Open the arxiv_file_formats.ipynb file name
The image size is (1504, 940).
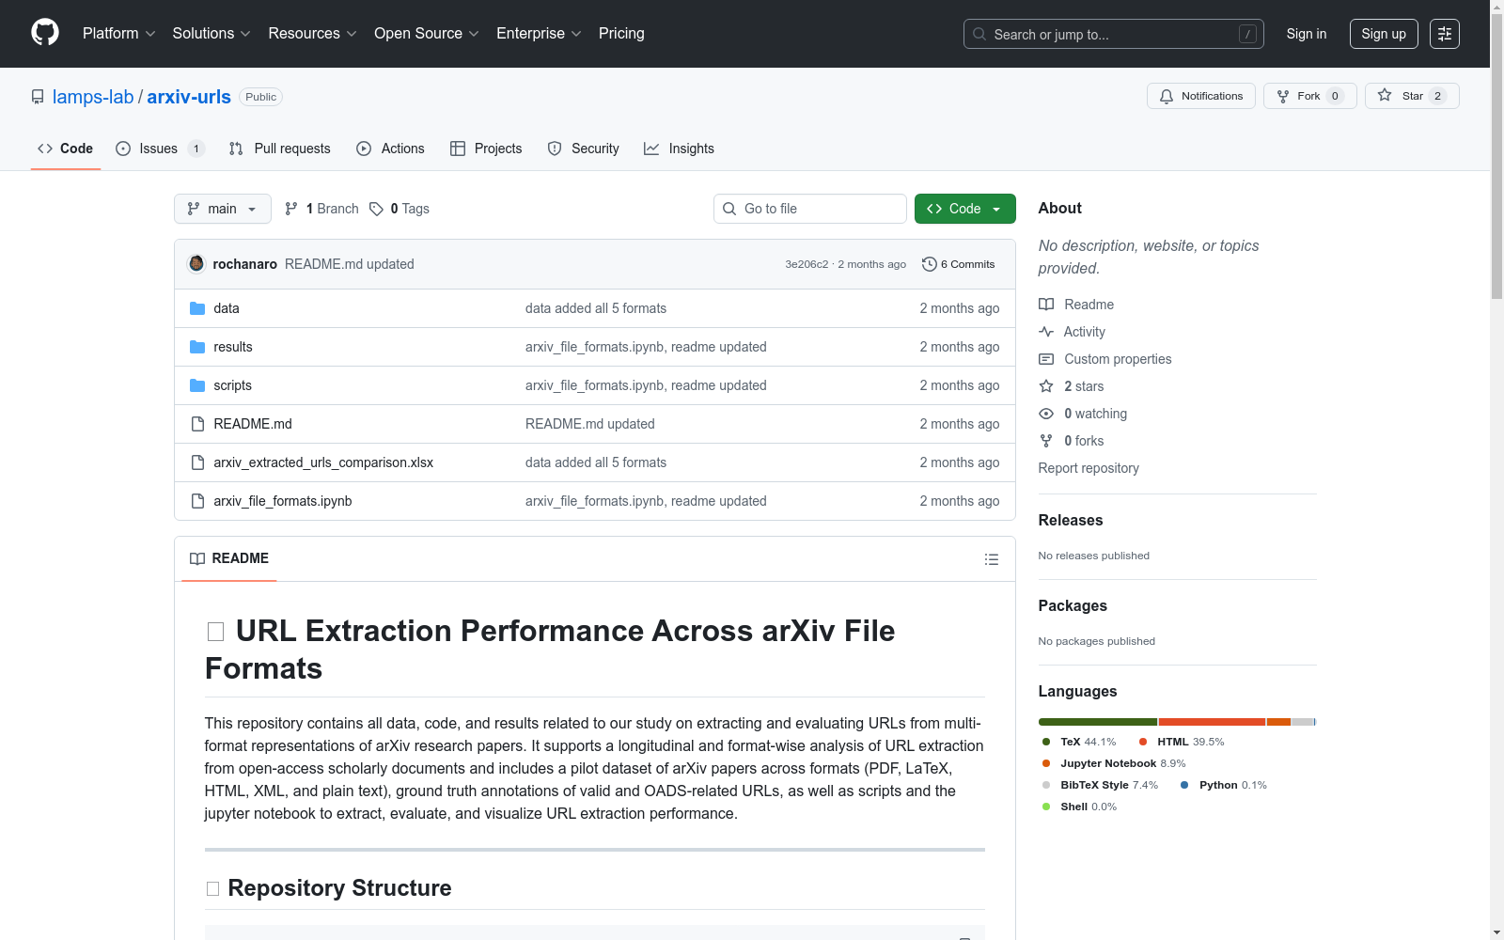pos(283,501)
